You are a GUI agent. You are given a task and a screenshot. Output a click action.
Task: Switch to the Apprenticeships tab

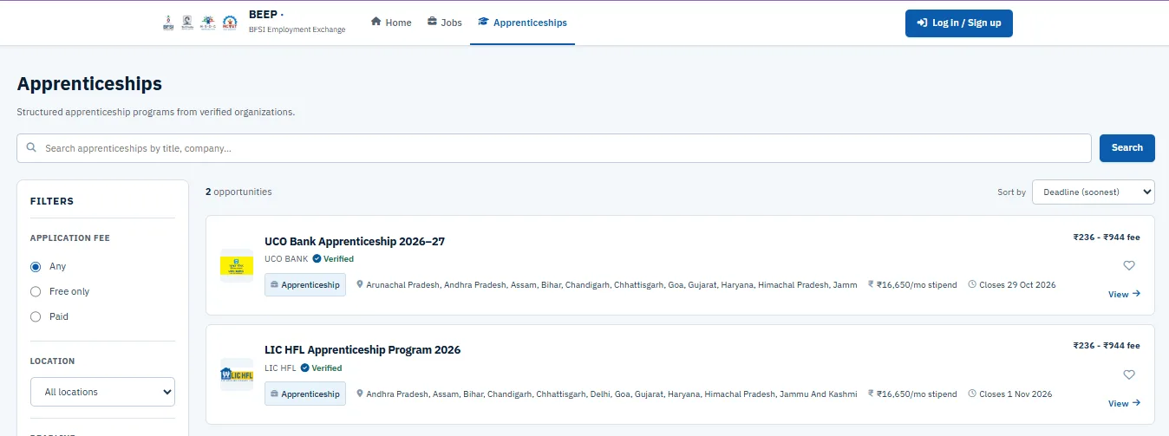[x=522, y=23]
